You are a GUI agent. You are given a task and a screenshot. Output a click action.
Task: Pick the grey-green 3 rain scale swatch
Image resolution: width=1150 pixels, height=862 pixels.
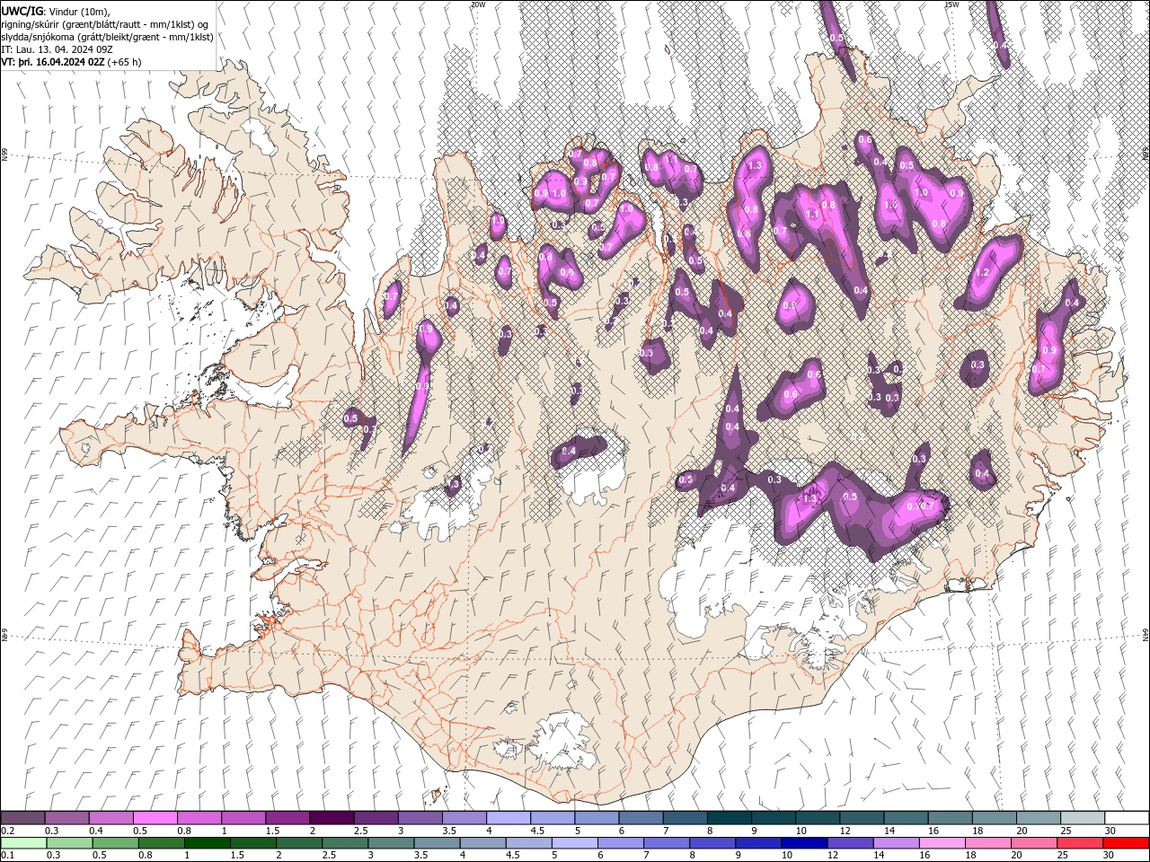[391, 843]
